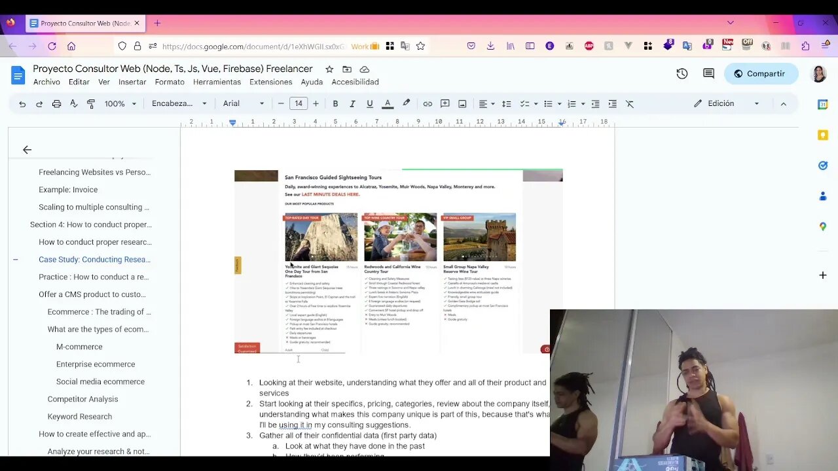Click the Compartir share button
Screen dimensions: 838x471
pos(761,74)
